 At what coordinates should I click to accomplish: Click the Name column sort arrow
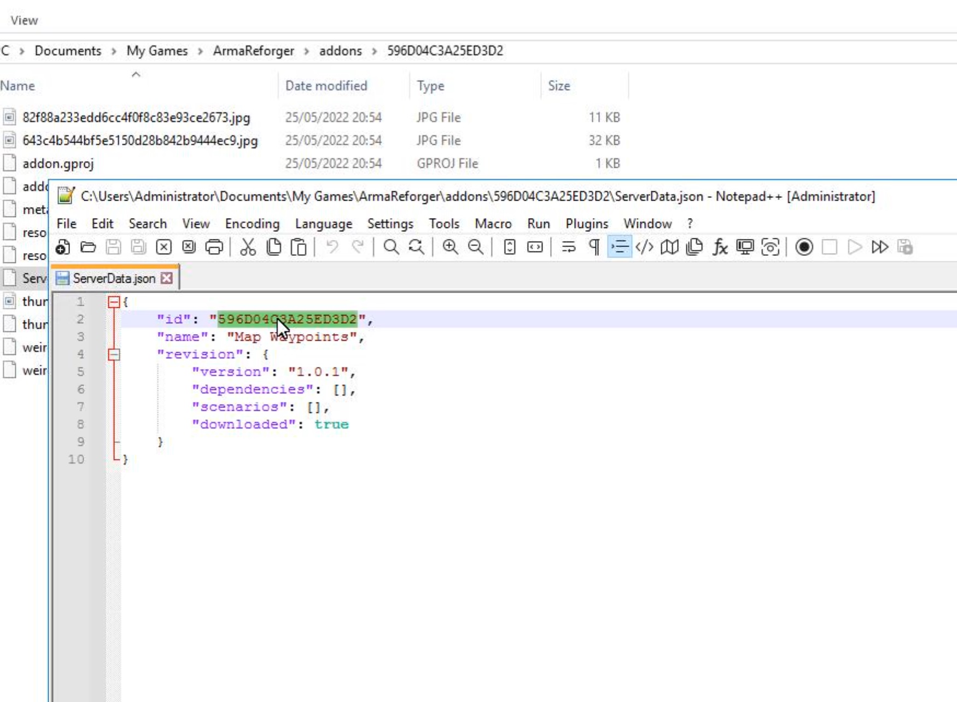click(136, 75)
